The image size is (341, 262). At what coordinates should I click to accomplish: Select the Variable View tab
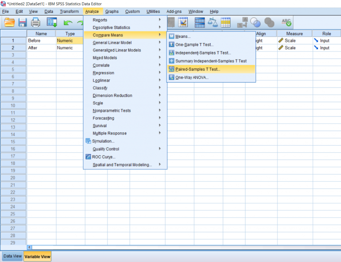(37, 257)
